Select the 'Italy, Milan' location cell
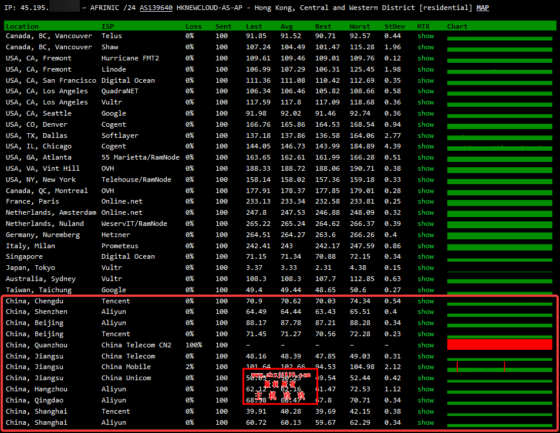560x433 pixels. click(31, 246)
